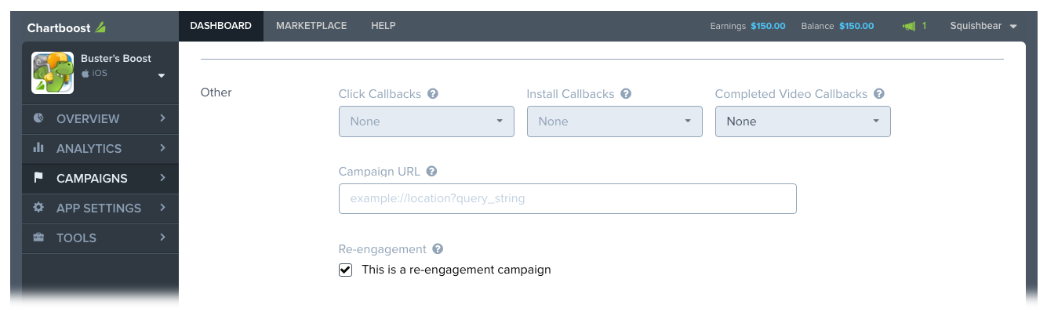The width and height of the screenshot is (1047, 319).
Task: Open the Install Callbacks dropdown
Action: (615, 121)
